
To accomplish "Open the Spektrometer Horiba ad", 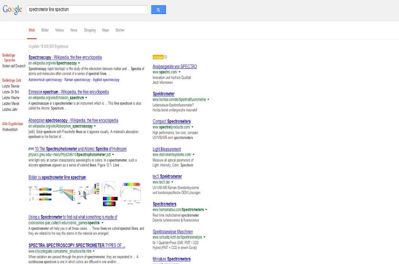I will 164,94.
